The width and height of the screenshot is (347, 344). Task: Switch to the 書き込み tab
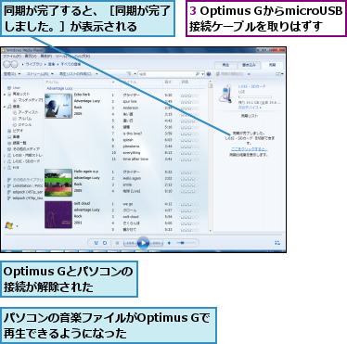[249, 65]
